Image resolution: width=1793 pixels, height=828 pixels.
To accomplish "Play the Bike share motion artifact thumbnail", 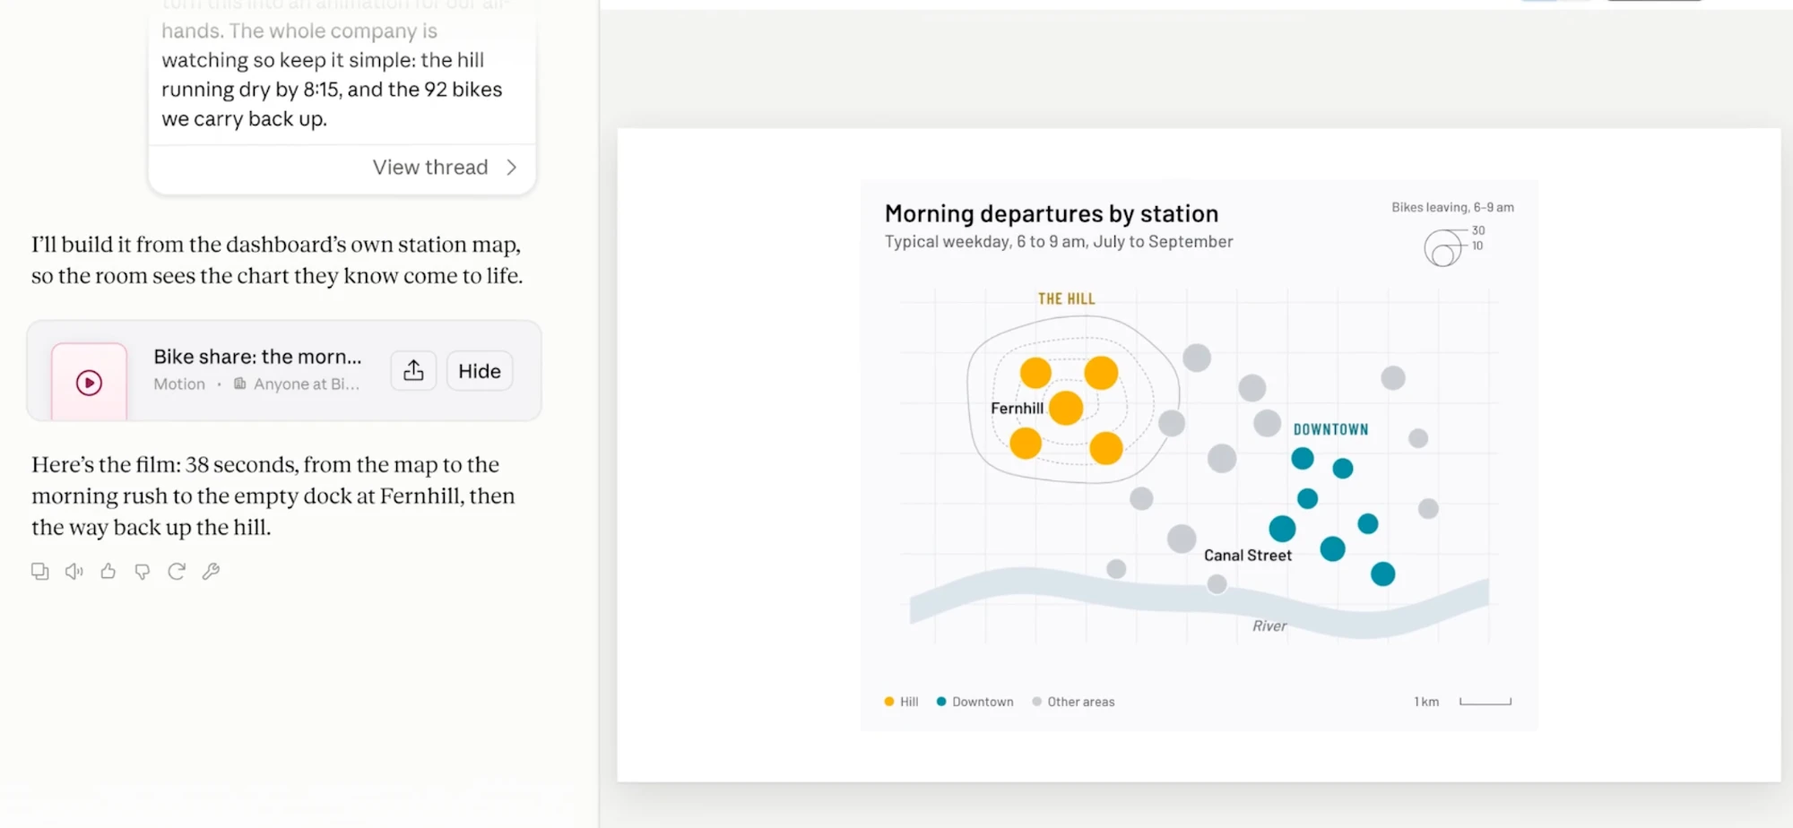I will pos(89,383).
